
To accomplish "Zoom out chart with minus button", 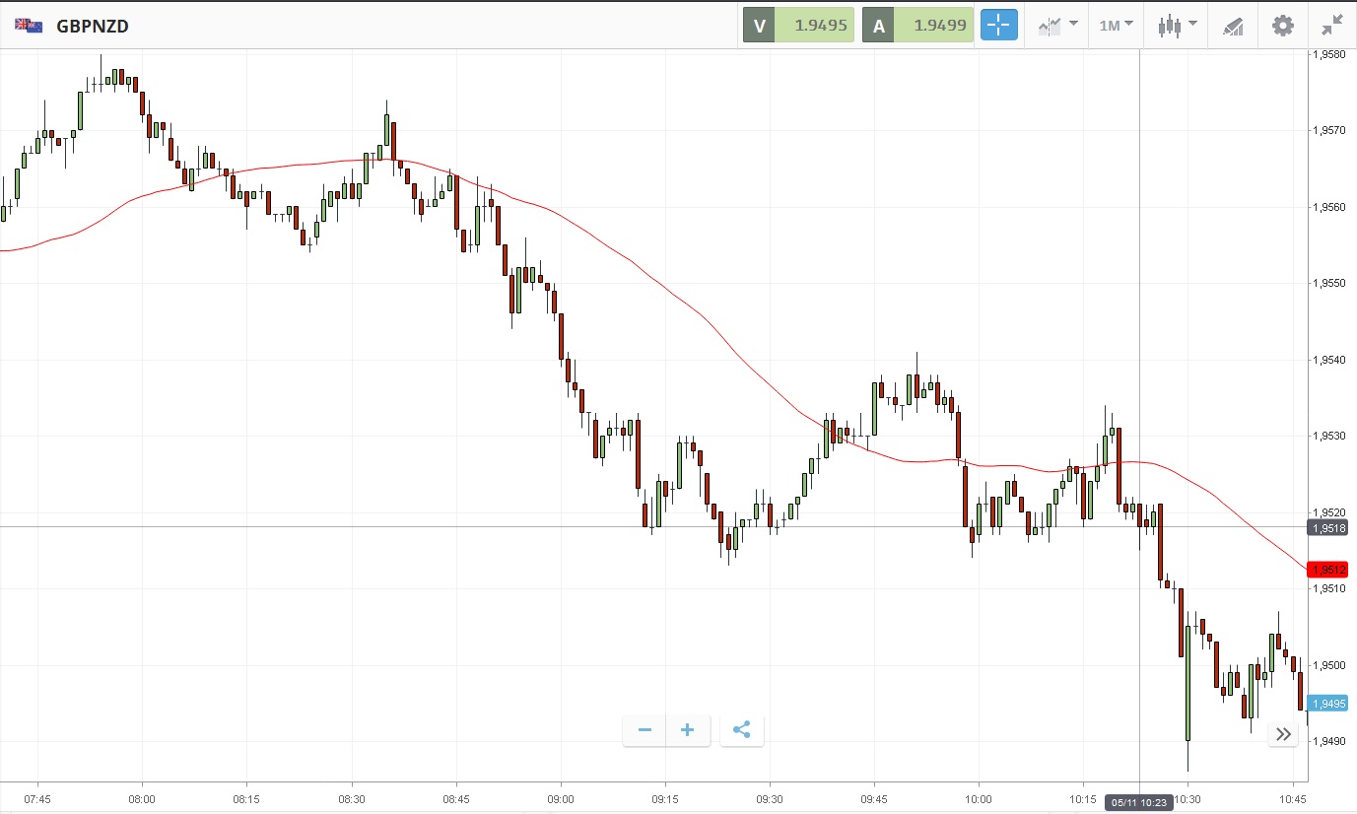I will (x=645, y=730).
